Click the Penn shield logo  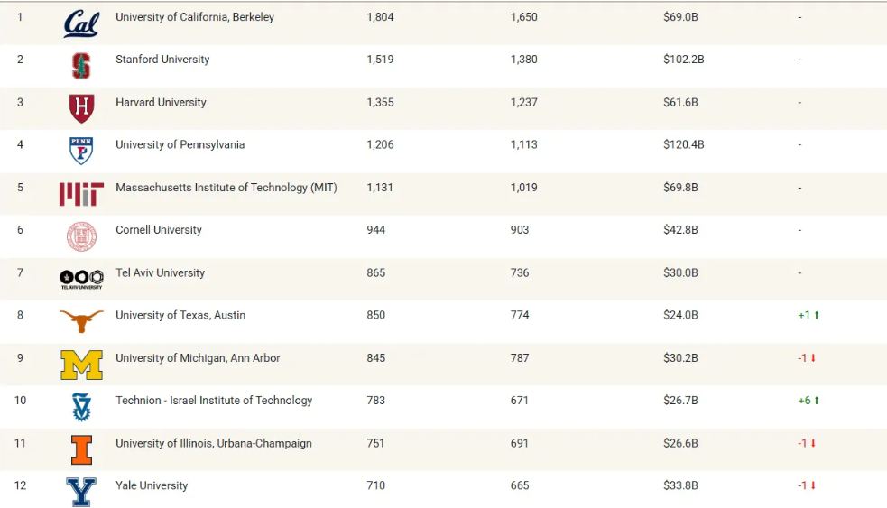(x=81, y=151)
